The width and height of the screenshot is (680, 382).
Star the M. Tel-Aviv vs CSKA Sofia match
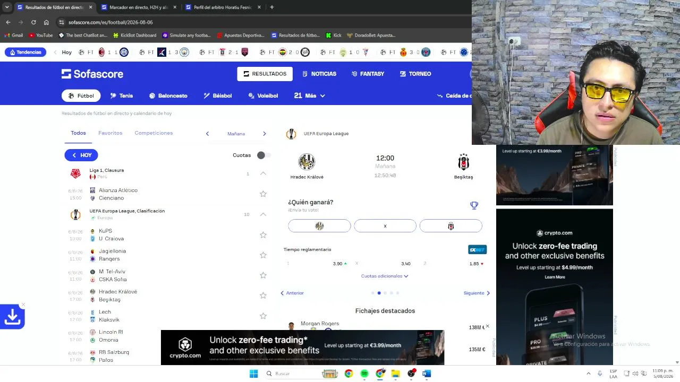point(263,275)
